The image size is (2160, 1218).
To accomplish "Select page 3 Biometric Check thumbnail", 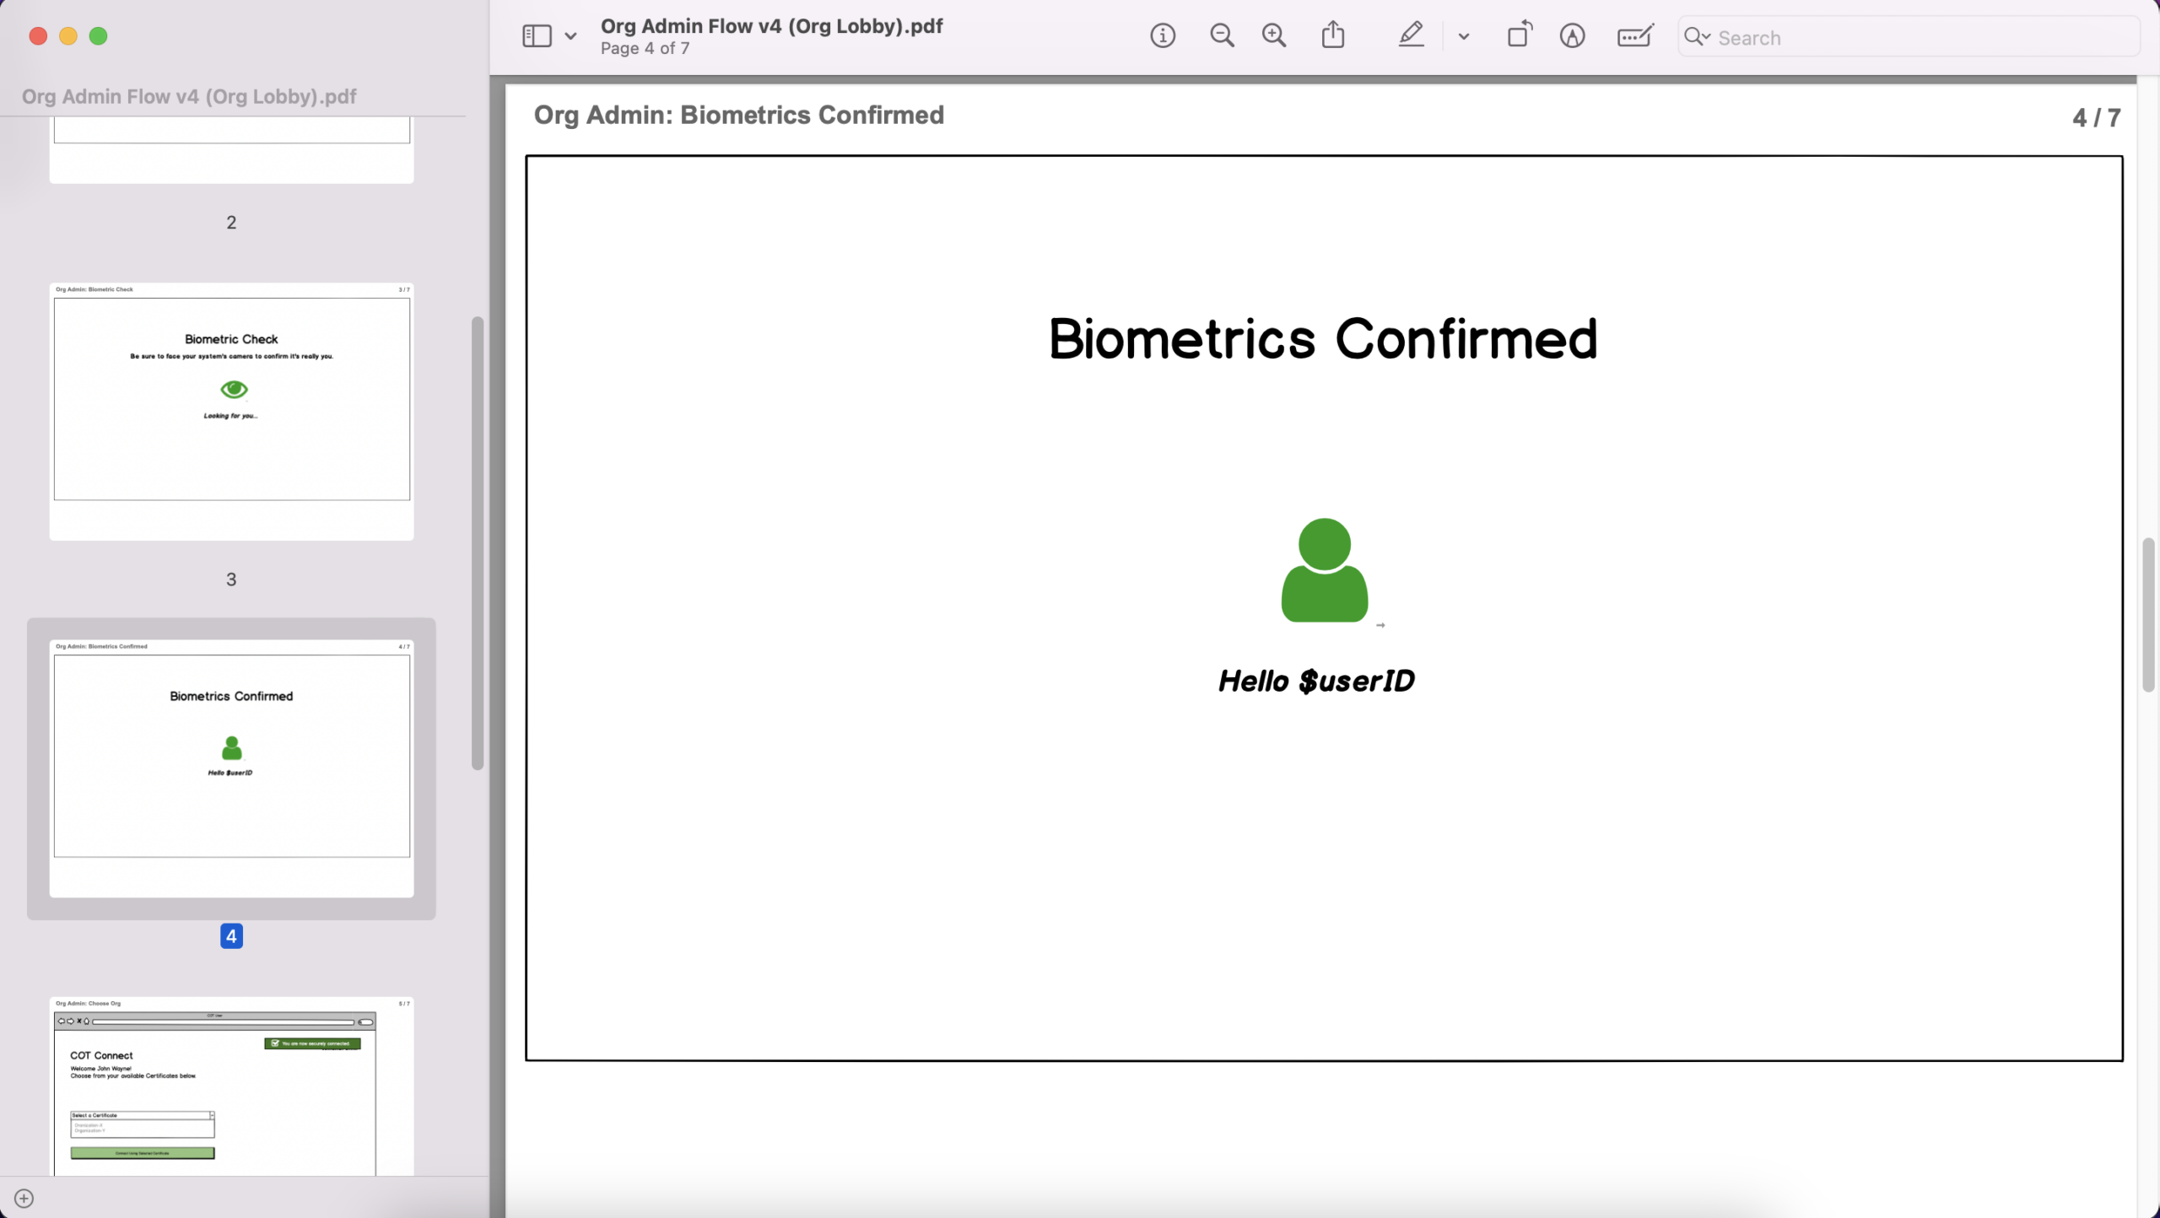I will pyautogui.click(x=231, y=412).
